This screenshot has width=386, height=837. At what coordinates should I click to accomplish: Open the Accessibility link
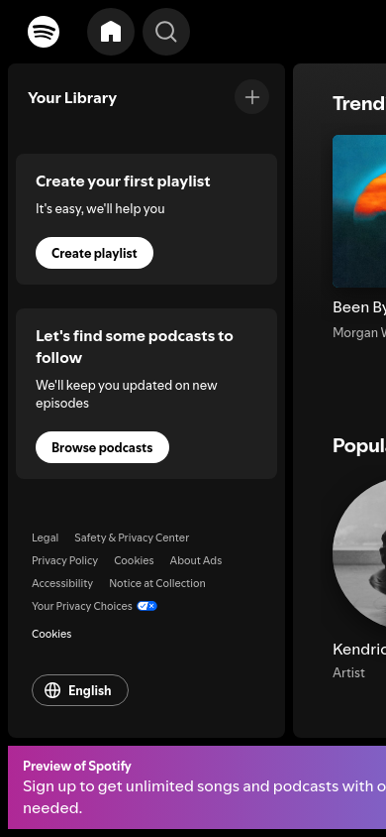pos(62,583)
